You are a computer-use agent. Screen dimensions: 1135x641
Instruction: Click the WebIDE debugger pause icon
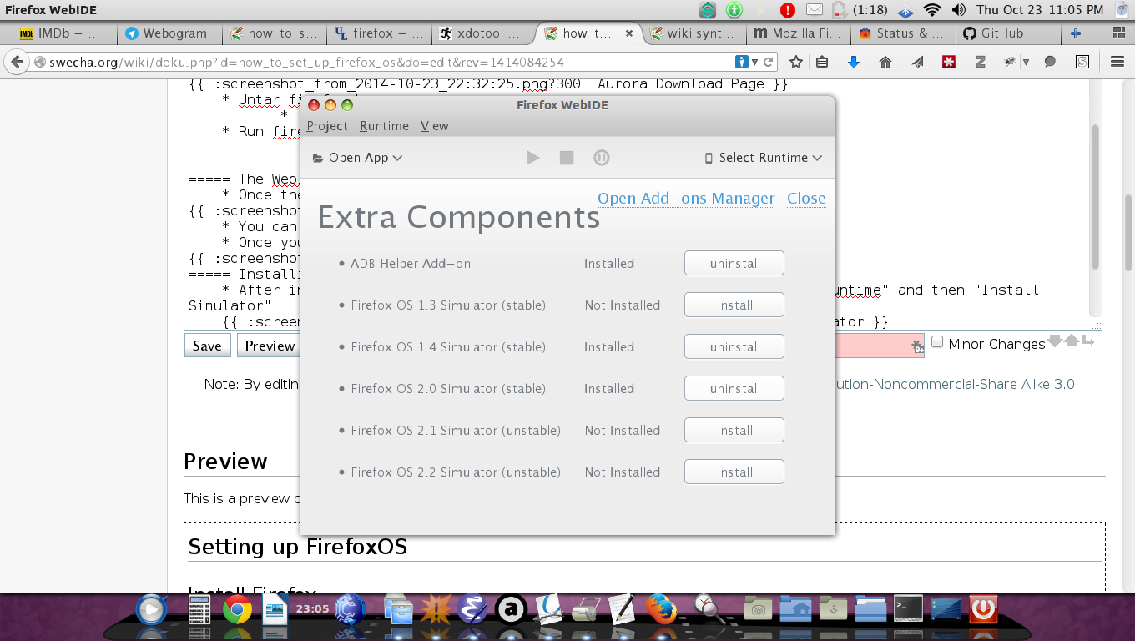pos(601,158)
